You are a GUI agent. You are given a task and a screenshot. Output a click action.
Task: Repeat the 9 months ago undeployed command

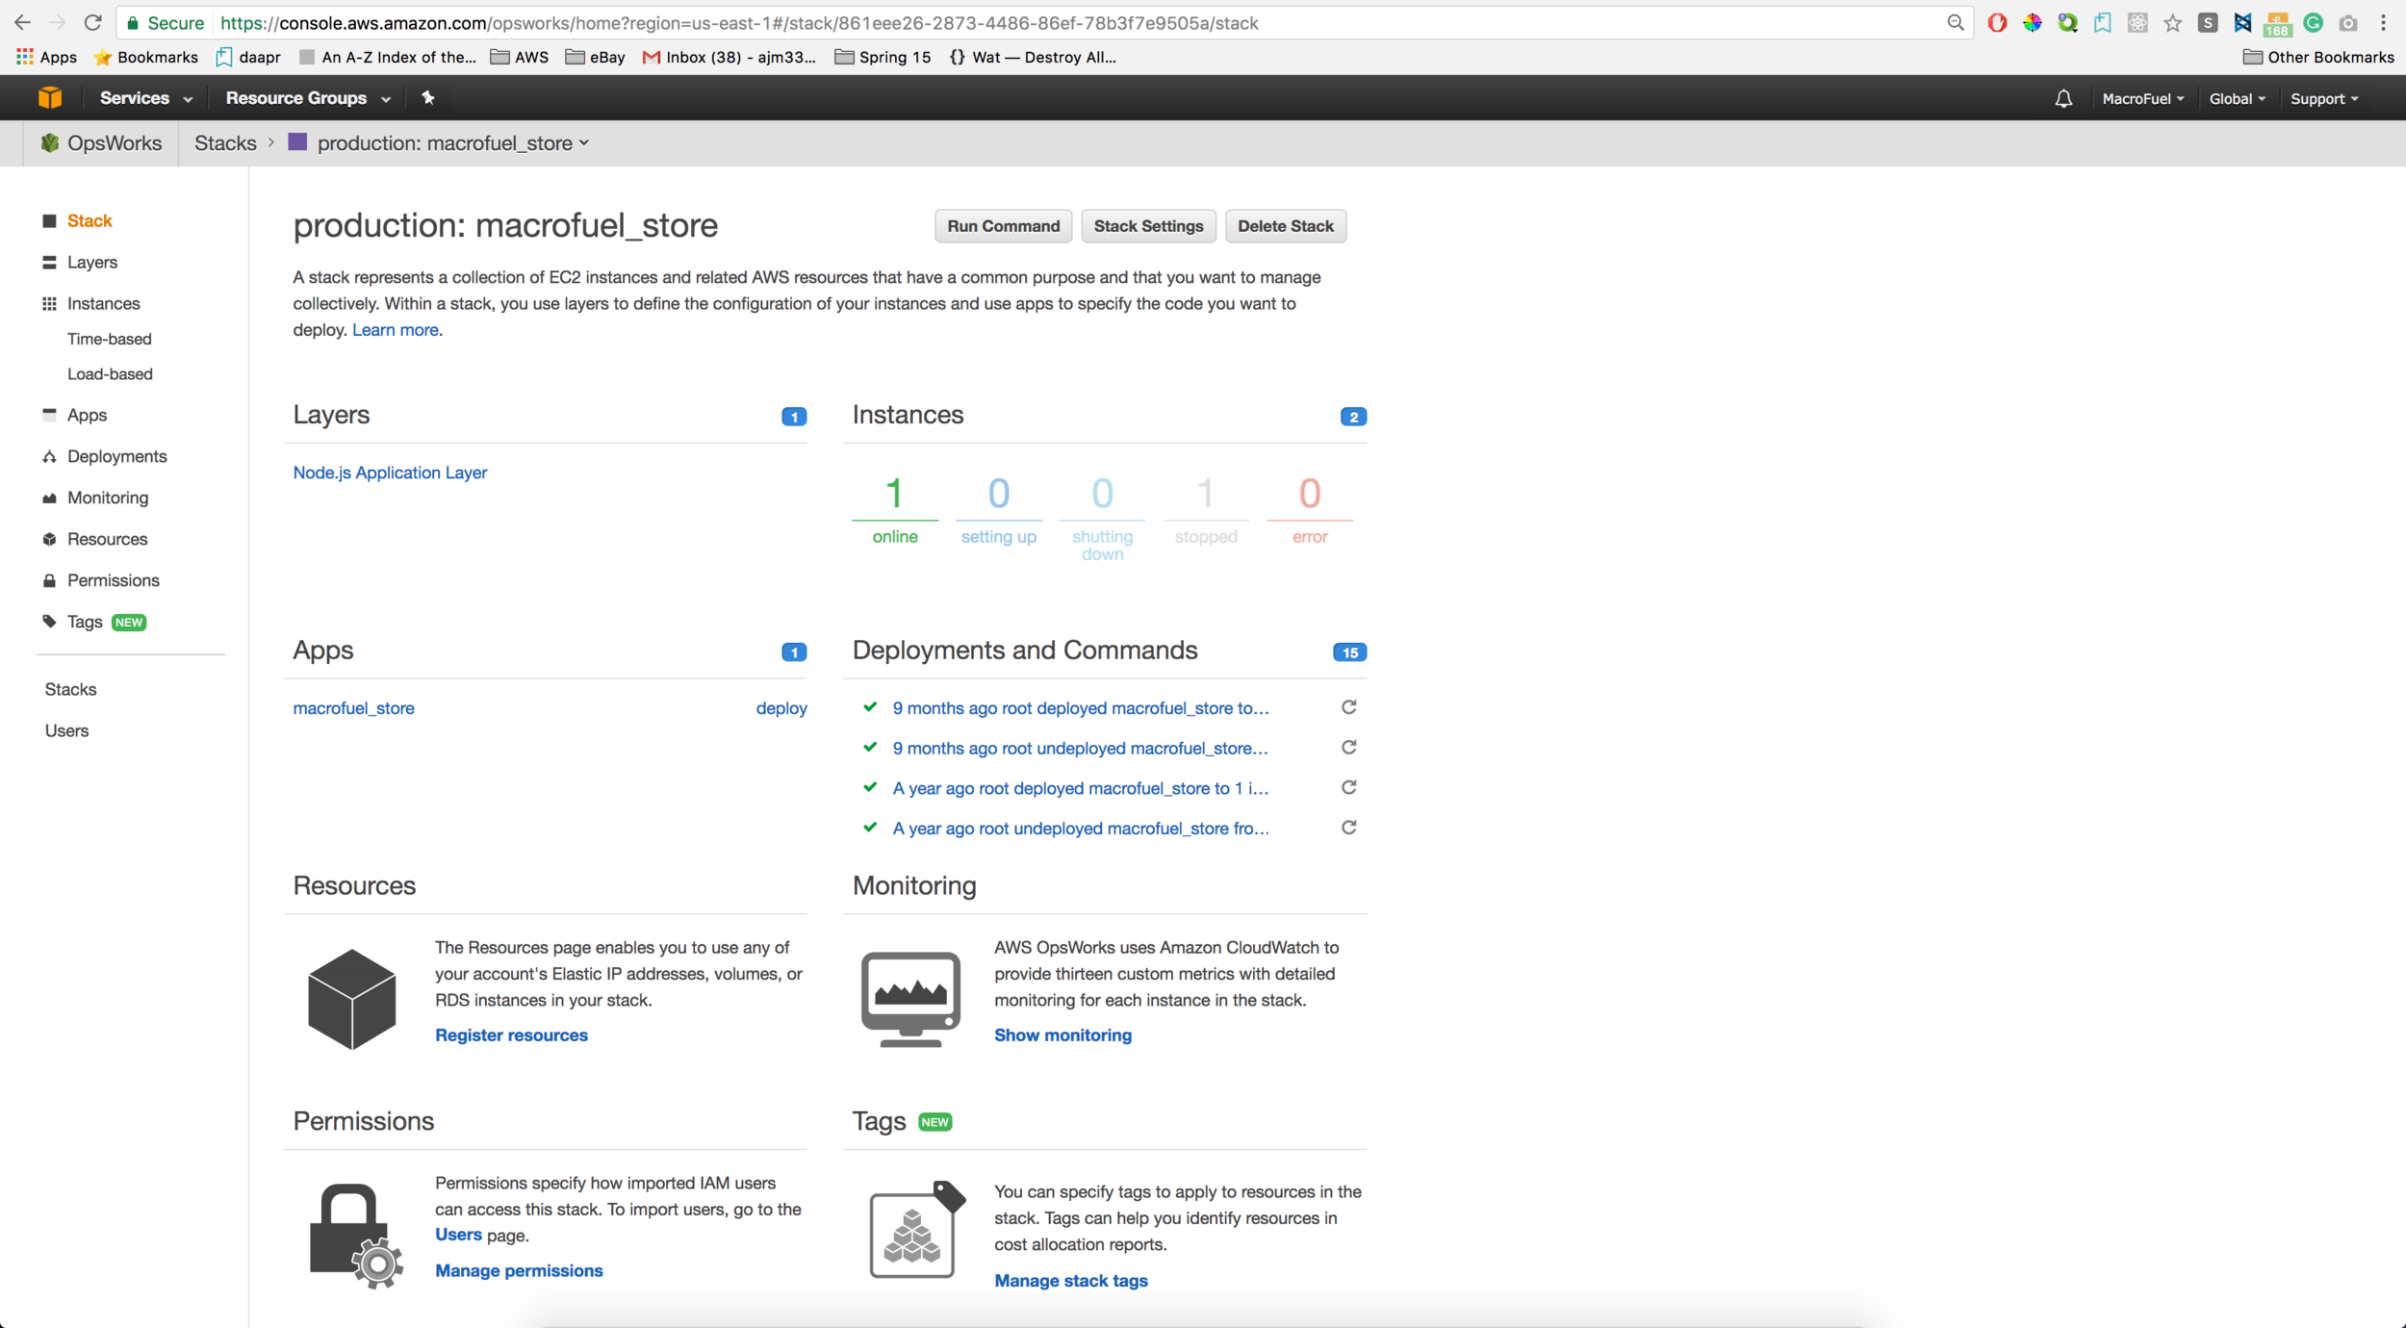coord(1348,748)
